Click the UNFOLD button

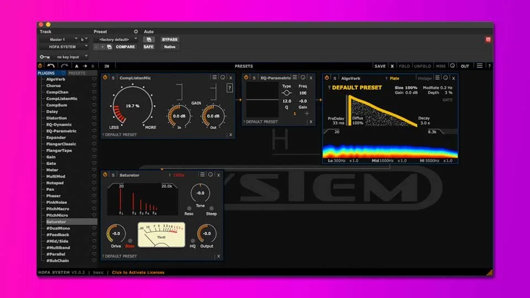pyautogui.click(x=422, y=66)
